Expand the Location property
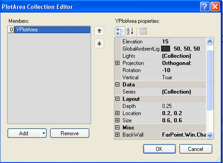Screen dimensions: 223x163 click(118, 113)
